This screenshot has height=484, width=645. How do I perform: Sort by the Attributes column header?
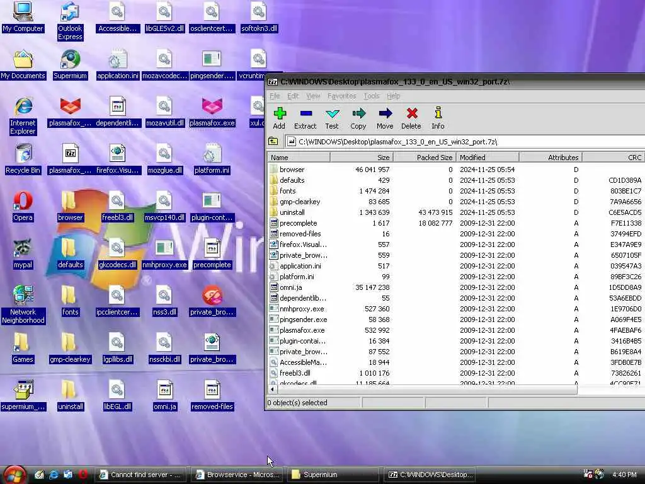[551, 158]
